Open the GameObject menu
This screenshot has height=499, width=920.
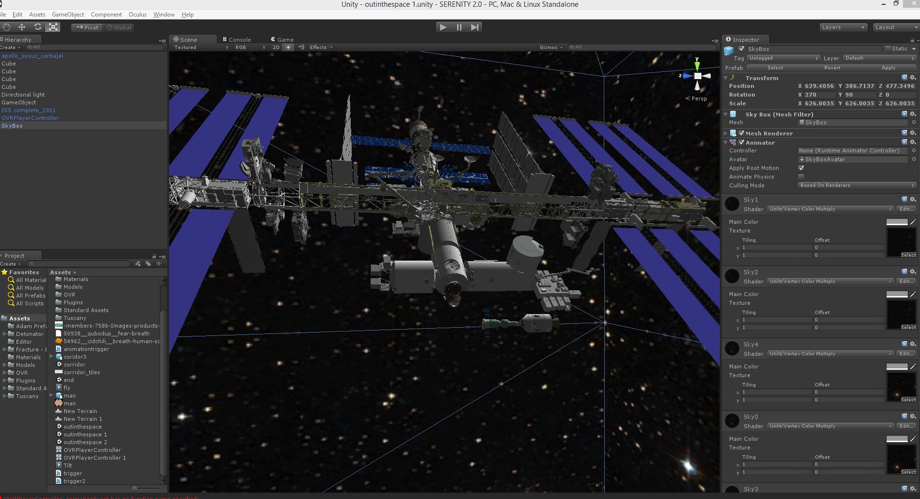click(x=68, y=15)
